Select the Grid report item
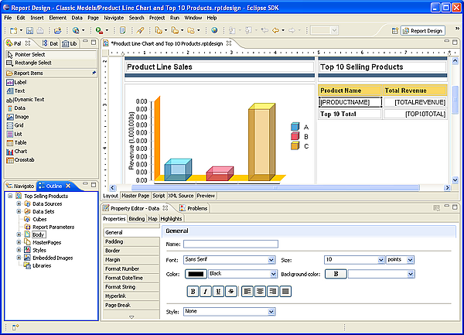Screen dimensions: 464x335 (15, 125)
